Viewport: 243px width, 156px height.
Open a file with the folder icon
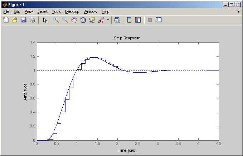click(15, 20)
